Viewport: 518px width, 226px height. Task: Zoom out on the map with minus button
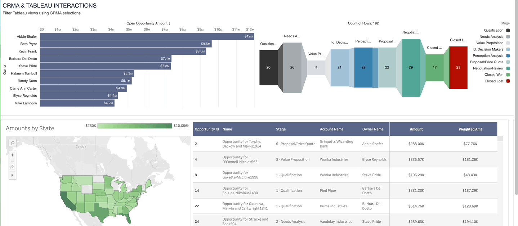pos(12,161)
